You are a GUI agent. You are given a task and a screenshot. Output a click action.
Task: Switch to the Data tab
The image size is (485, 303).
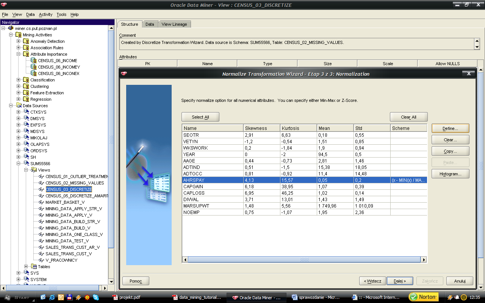(150, 24)
